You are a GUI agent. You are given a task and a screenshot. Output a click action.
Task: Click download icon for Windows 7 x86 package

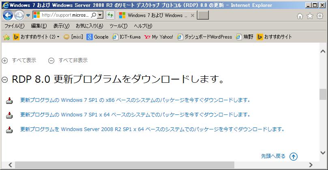9,101
